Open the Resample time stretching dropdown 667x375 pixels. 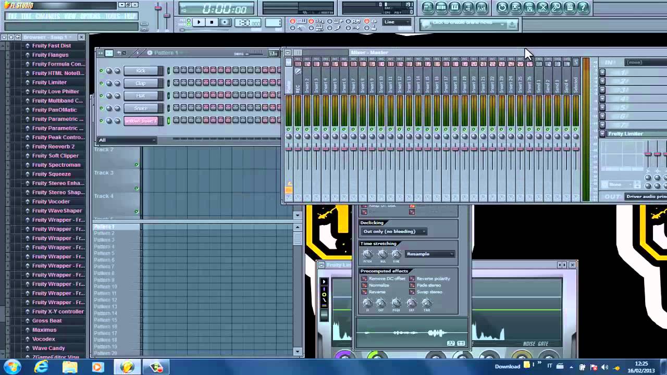[430, 254]
